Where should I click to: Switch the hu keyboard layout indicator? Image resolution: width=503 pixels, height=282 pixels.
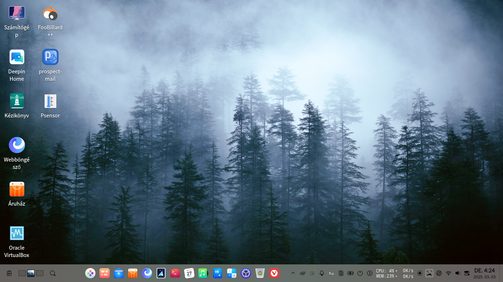(331, 273)
